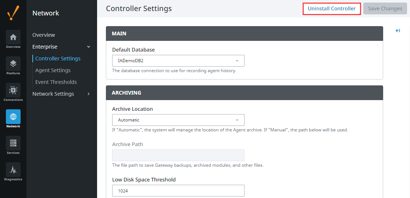Image resolution: width=410 pixels, height=198 pixels.
Task: Open the Default Database dropdown
Action: tap(178, 61)
